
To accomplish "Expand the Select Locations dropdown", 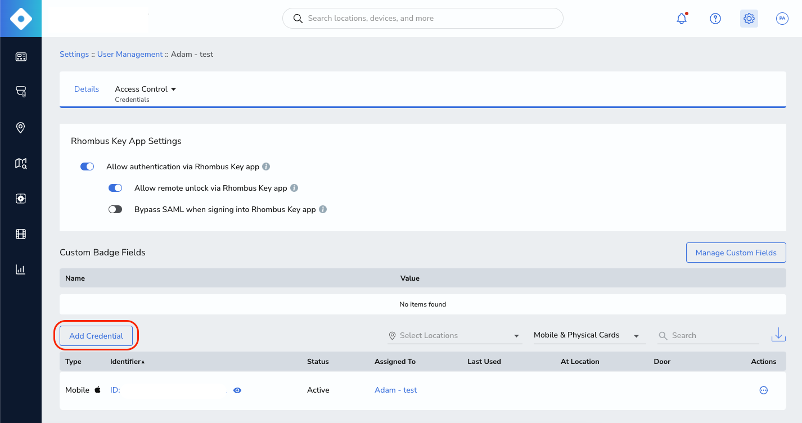I will click(x=454, y=336).
